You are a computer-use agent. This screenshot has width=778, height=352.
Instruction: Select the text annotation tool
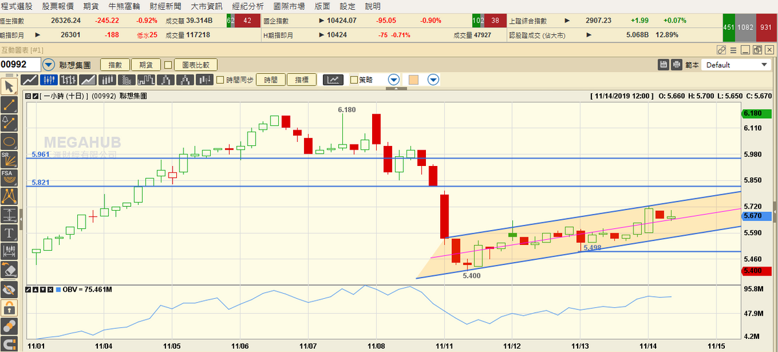9,233
